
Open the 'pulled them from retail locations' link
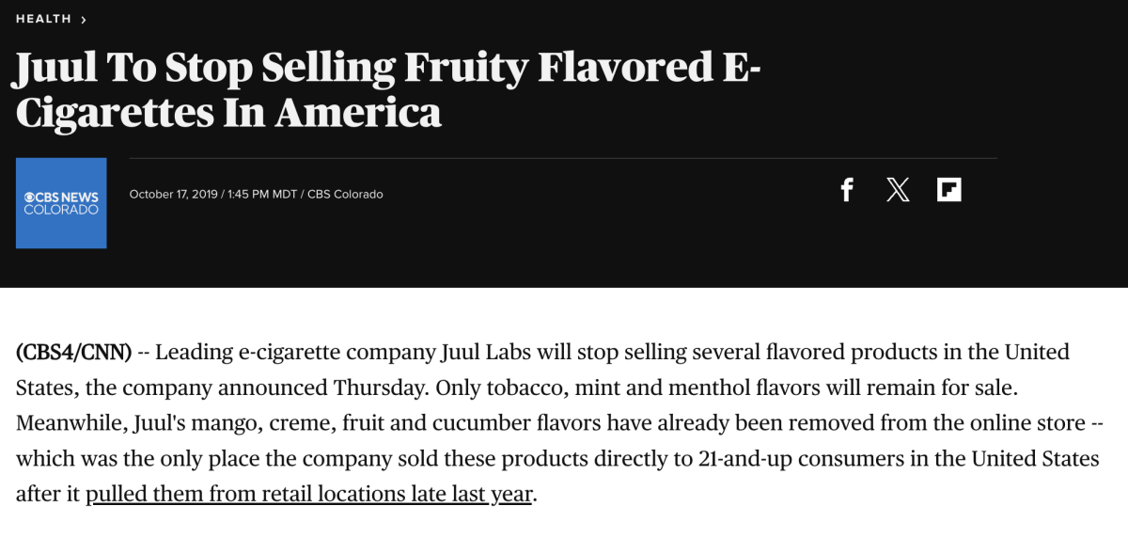point(309,494)
